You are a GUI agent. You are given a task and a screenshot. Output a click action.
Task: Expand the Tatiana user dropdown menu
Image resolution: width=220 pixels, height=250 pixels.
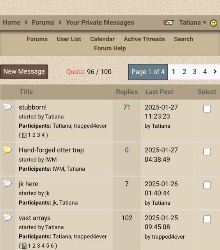pos(193,23)
